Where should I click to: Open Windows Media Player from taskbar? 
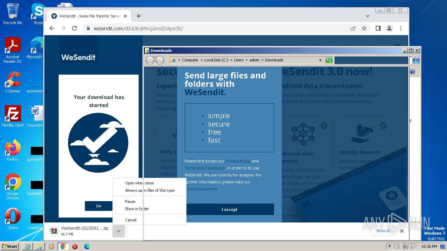coord(51,246)
